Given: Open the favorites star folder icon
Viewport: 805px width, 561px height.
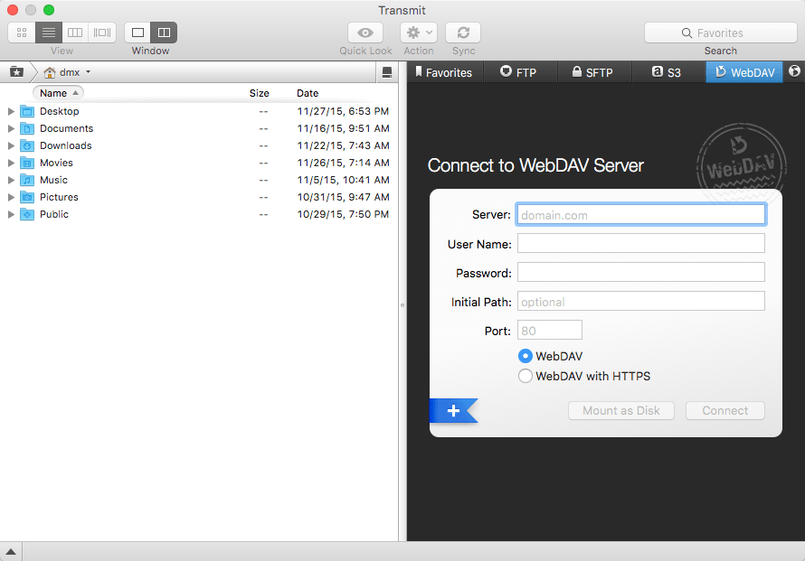Looking at the screenshot, I should (x=16, y=72).
